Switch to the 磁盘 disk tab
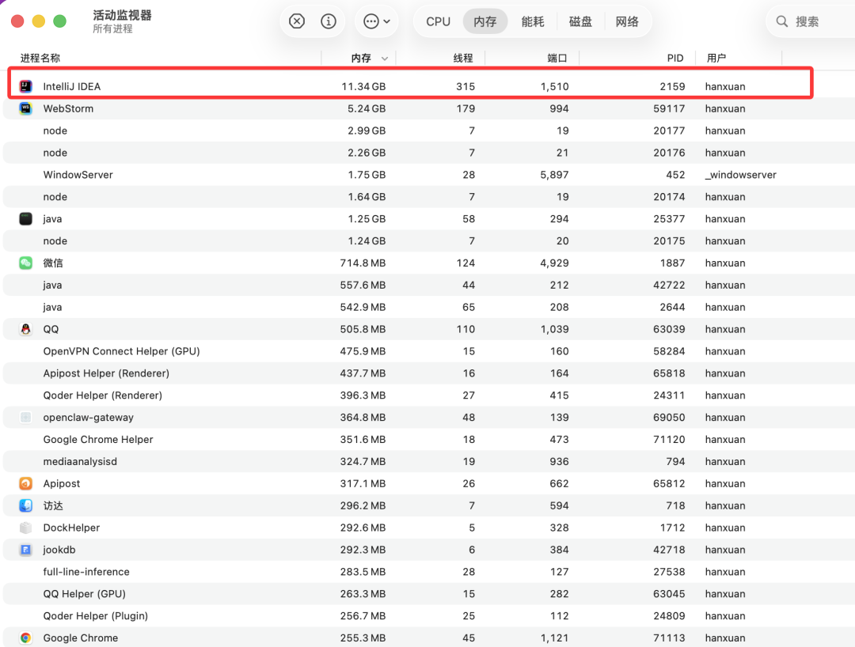 pyautogui.click(x=580, y=21)
